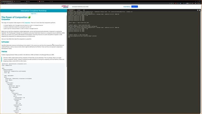Click the green puzzle piece emoji
This screenshot has width=202, height=114.
click(29, 17)
